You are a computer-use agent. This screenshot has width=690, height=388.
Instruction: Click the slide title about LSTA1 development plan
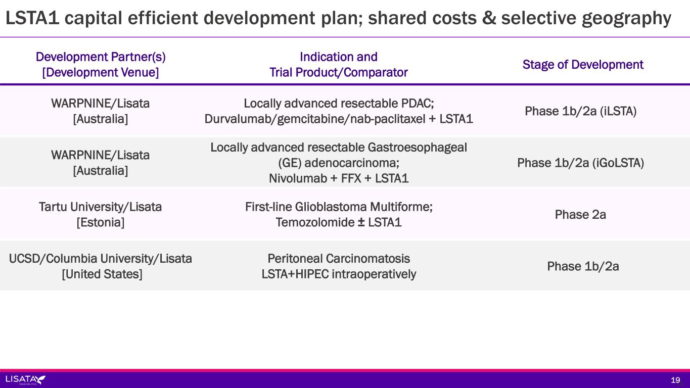(x=338, y=18)
